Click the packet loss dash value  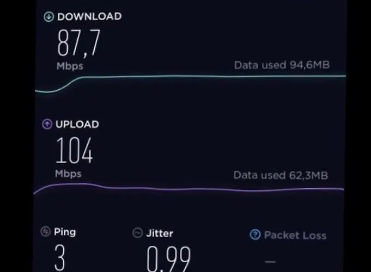click(270, 262)
